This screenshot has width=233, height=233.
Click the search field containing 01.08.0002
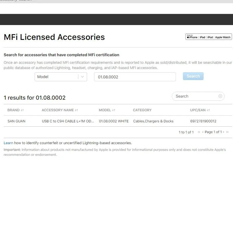[x=135, y=77]
